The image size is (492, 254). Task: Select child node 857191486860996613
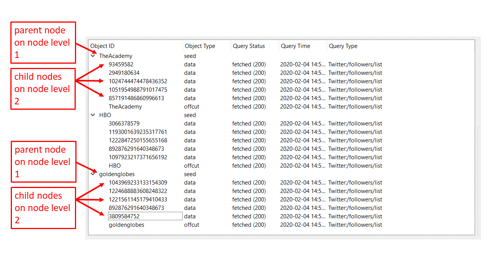tap(136, 98)
